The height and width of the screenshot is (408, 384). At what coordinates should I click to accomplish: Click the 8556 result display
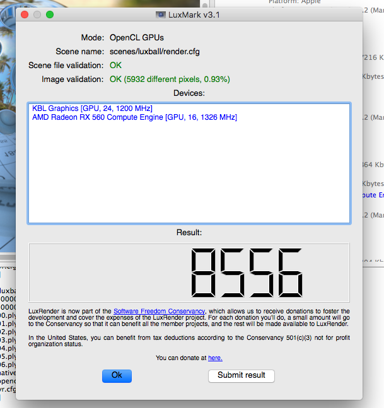189,272
